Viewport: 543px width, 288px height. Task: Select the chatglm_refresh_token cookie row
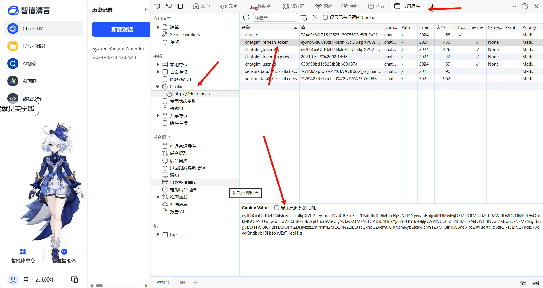point(391,42)
